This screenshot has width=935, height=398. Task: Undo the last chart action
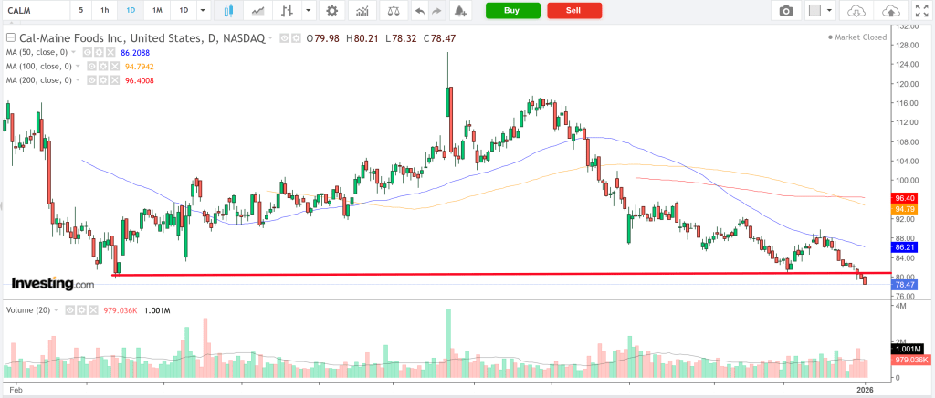[419, 11]
